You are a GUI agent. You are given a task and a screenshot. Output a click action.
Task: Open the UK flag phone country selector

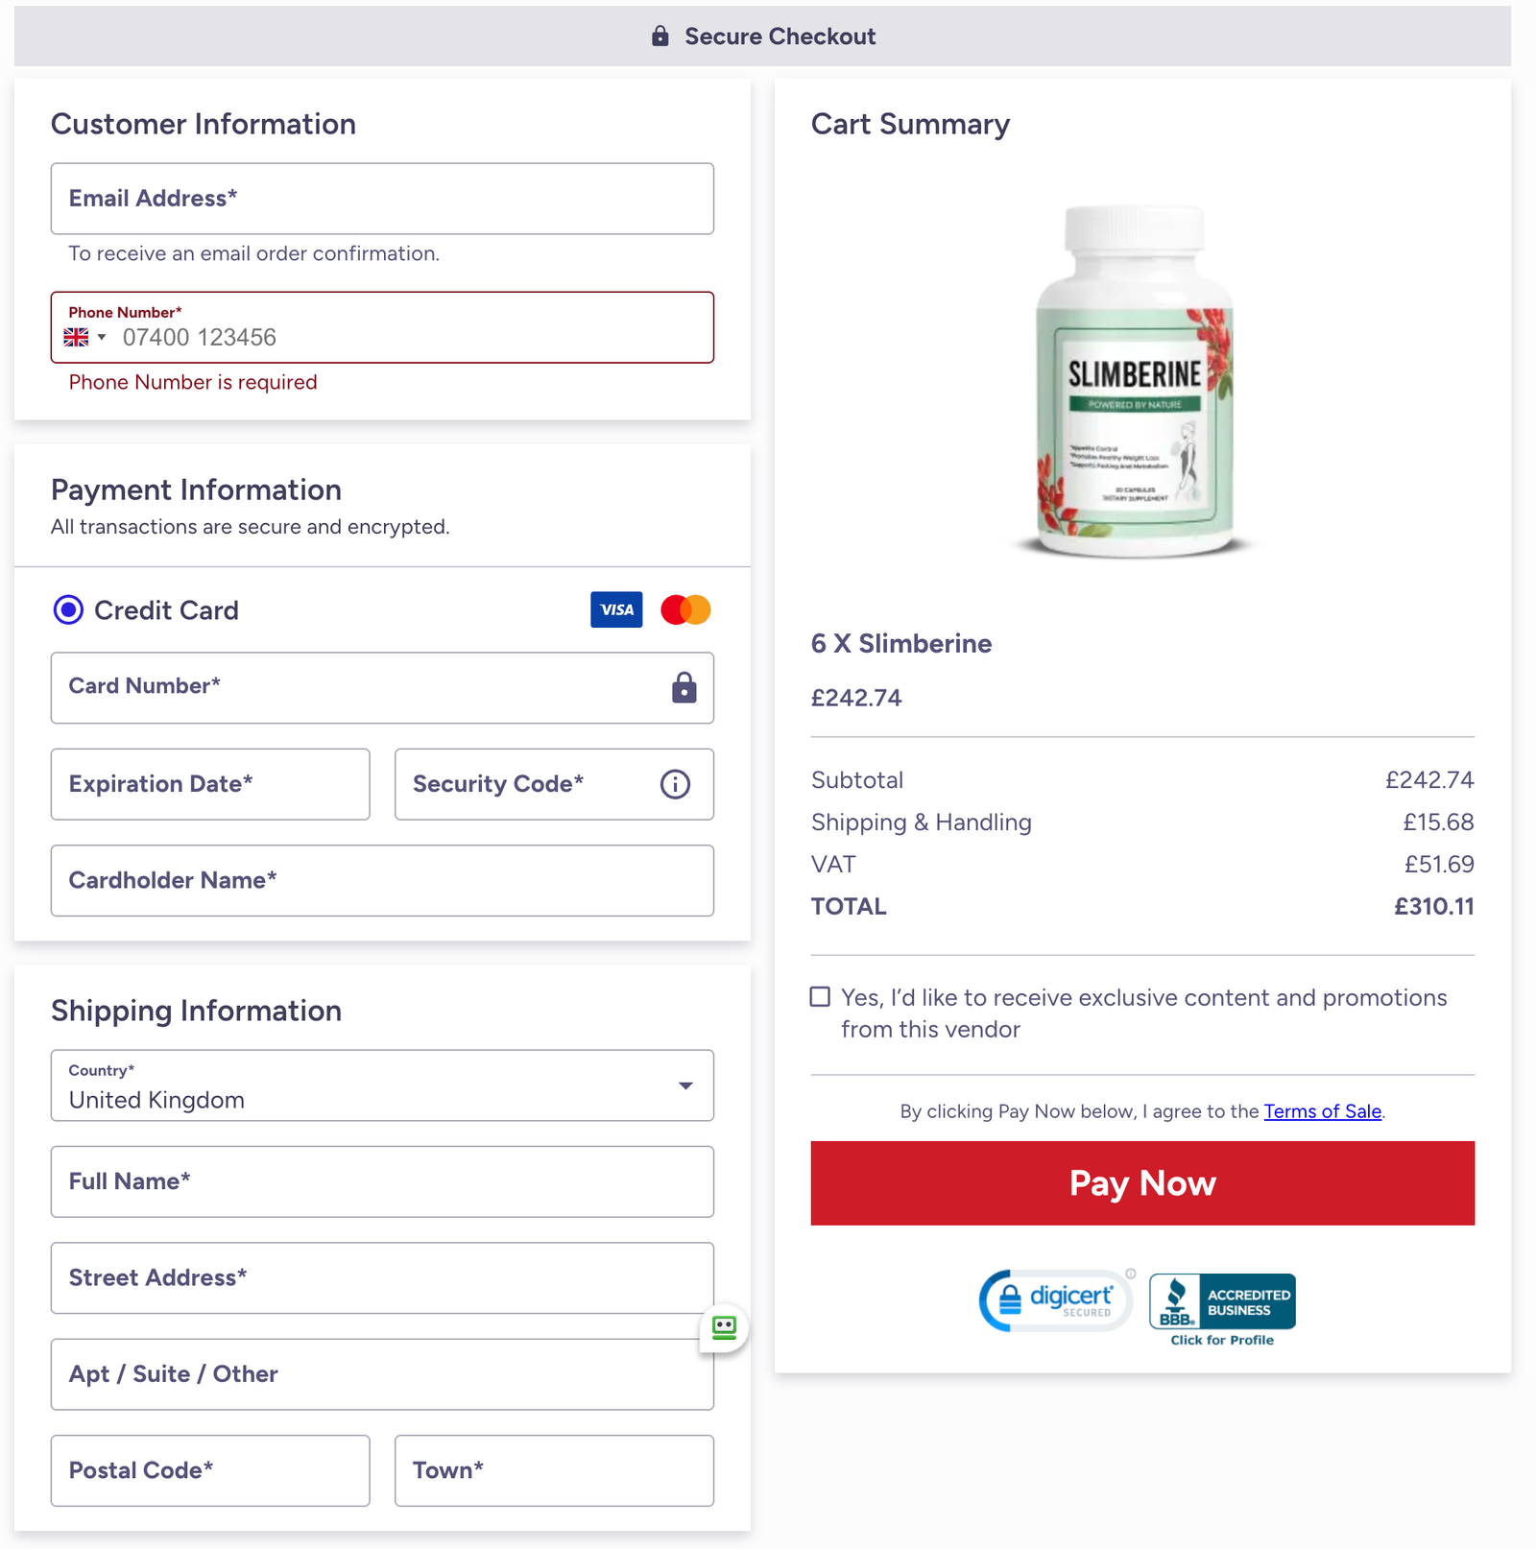pyautogui.click(x=84, y=337)
